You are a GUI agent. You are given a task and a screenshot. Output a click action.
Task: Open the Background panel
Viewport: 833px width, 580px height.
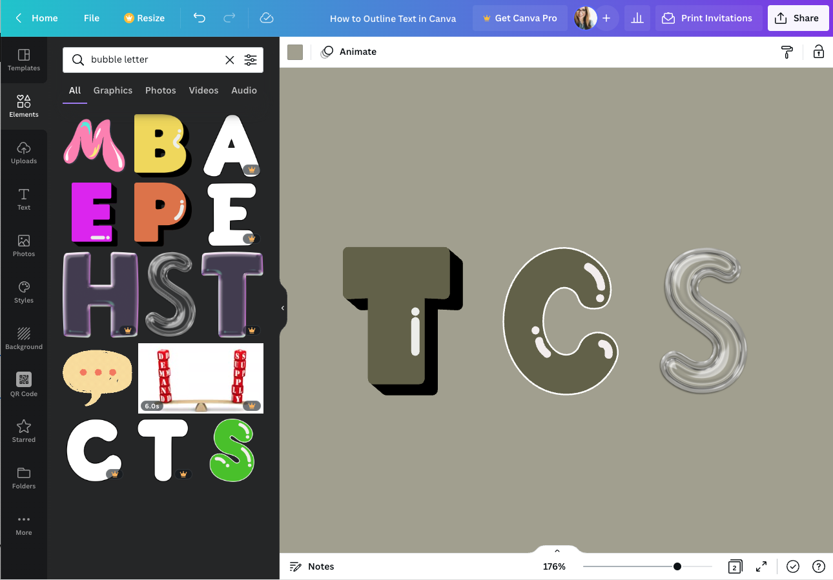click(24, 337)
